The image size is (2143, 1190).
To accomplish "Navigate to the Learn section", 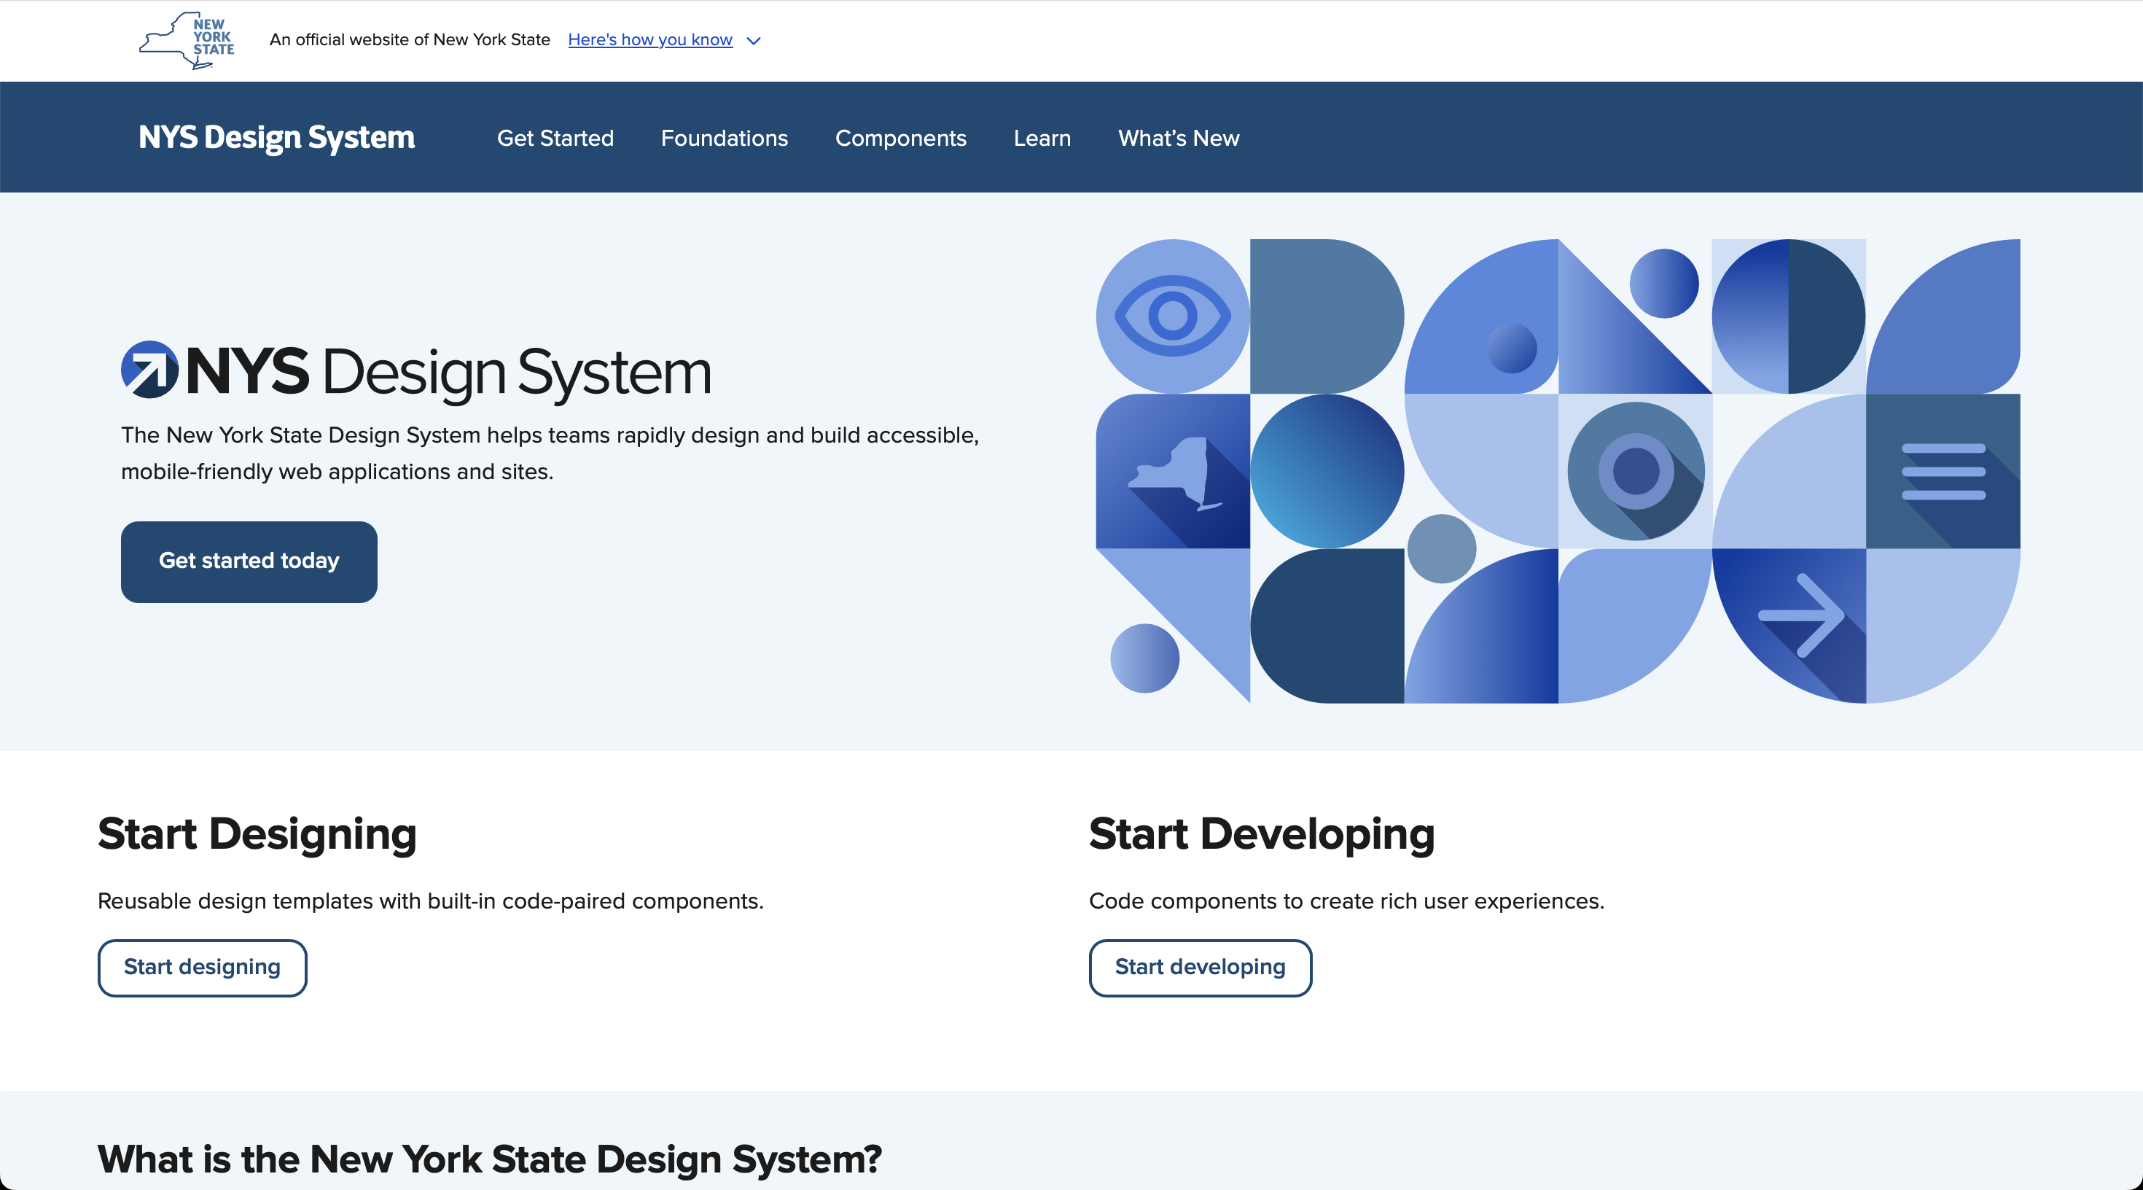I will (x=1042, y=138).
